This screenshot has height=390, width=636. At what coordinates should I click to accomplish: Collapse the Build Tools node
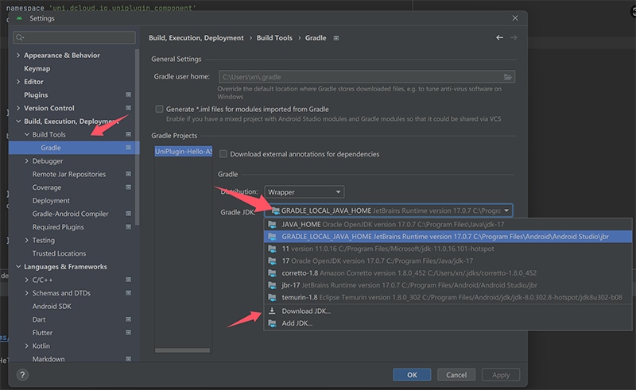click(x=27, y=134)
